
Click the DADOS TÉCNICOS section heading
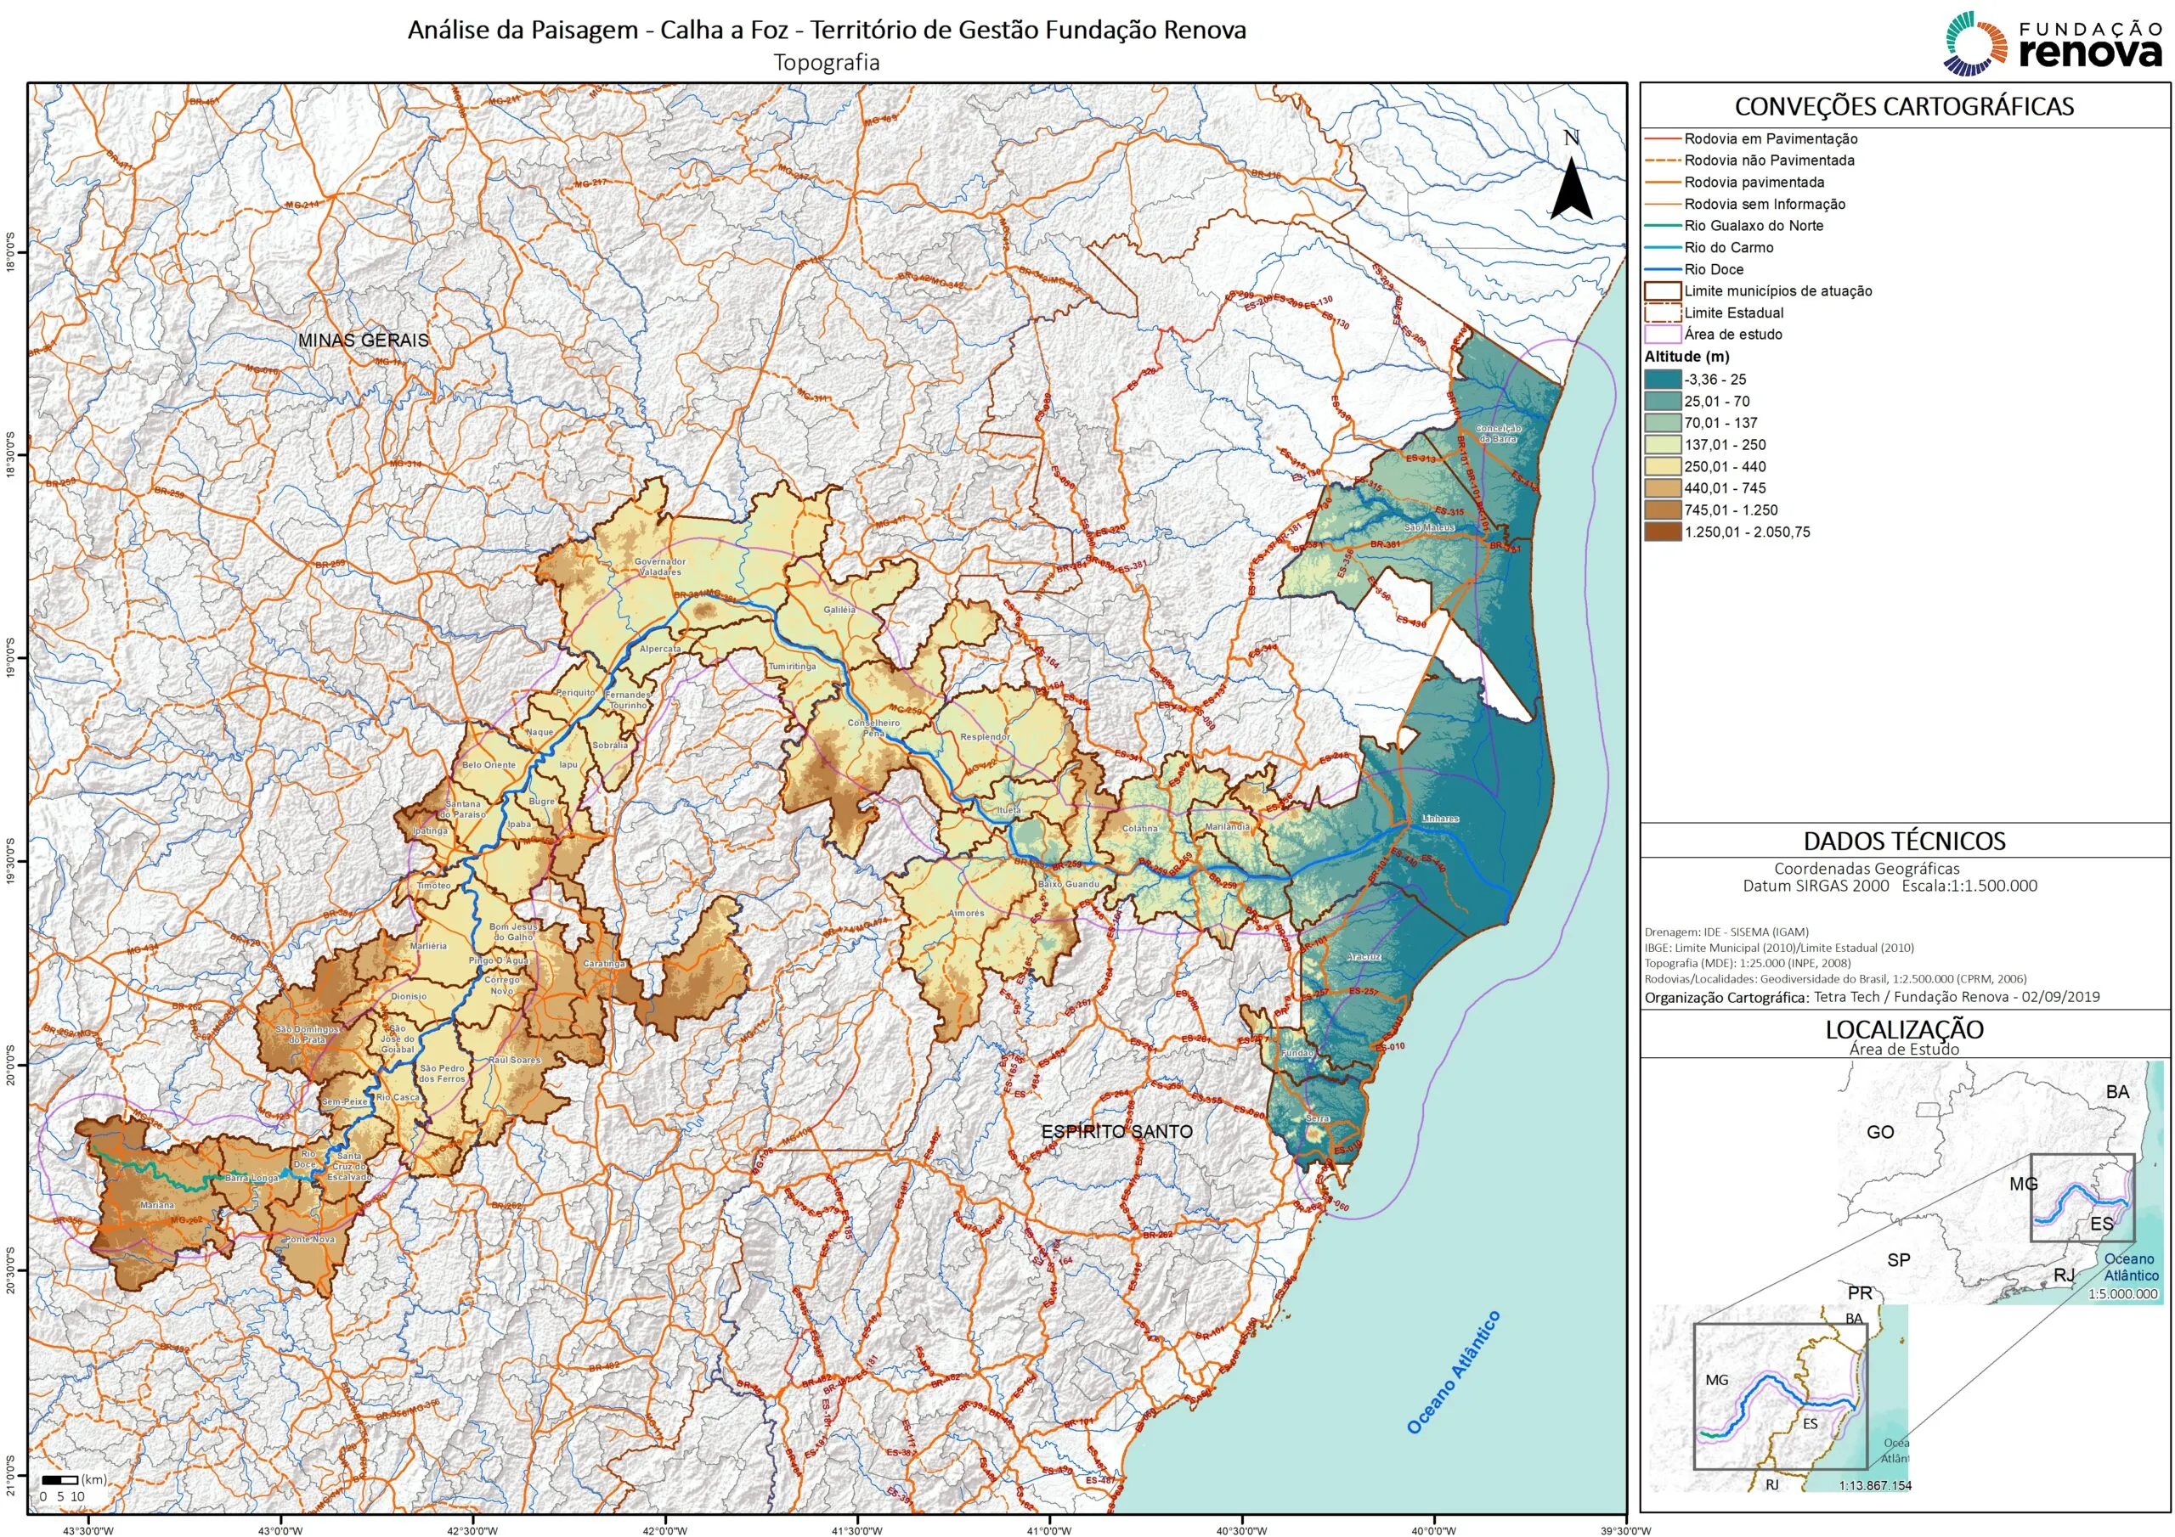click(x=1904, y=841)
